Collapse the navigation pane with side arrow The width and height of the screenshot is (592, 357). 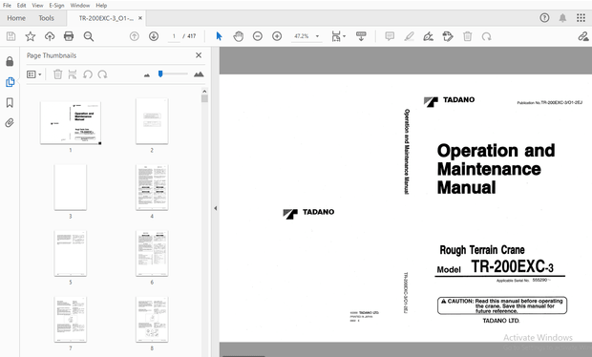click(x=215, y=208)
